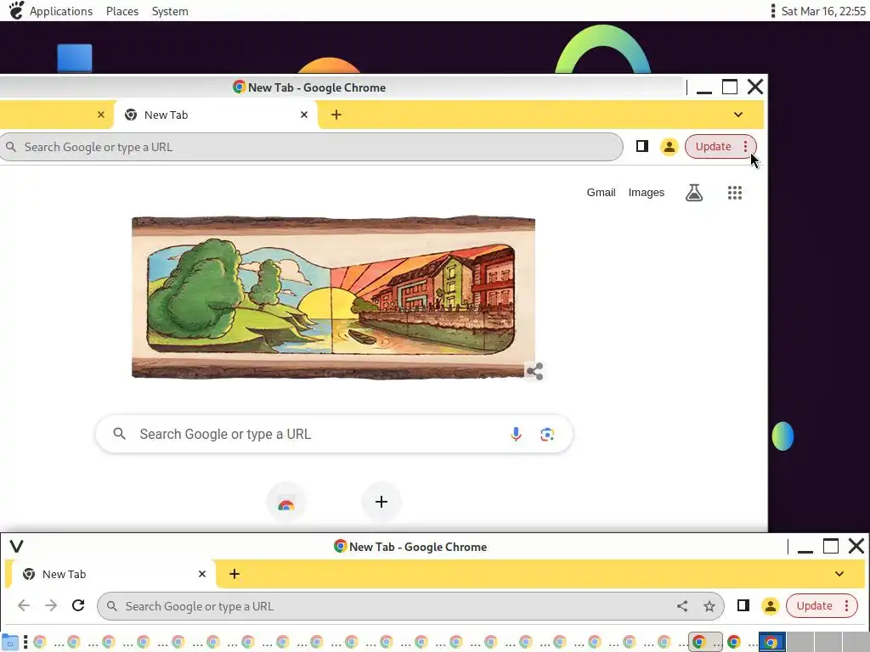This screenshot has height=652, width=870.
Task: Add a shortcut with the plus tile
Action: point(381,503)
